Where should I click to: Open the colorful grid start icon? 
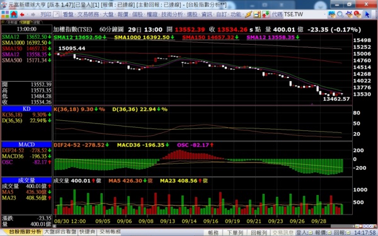[5, 14]
